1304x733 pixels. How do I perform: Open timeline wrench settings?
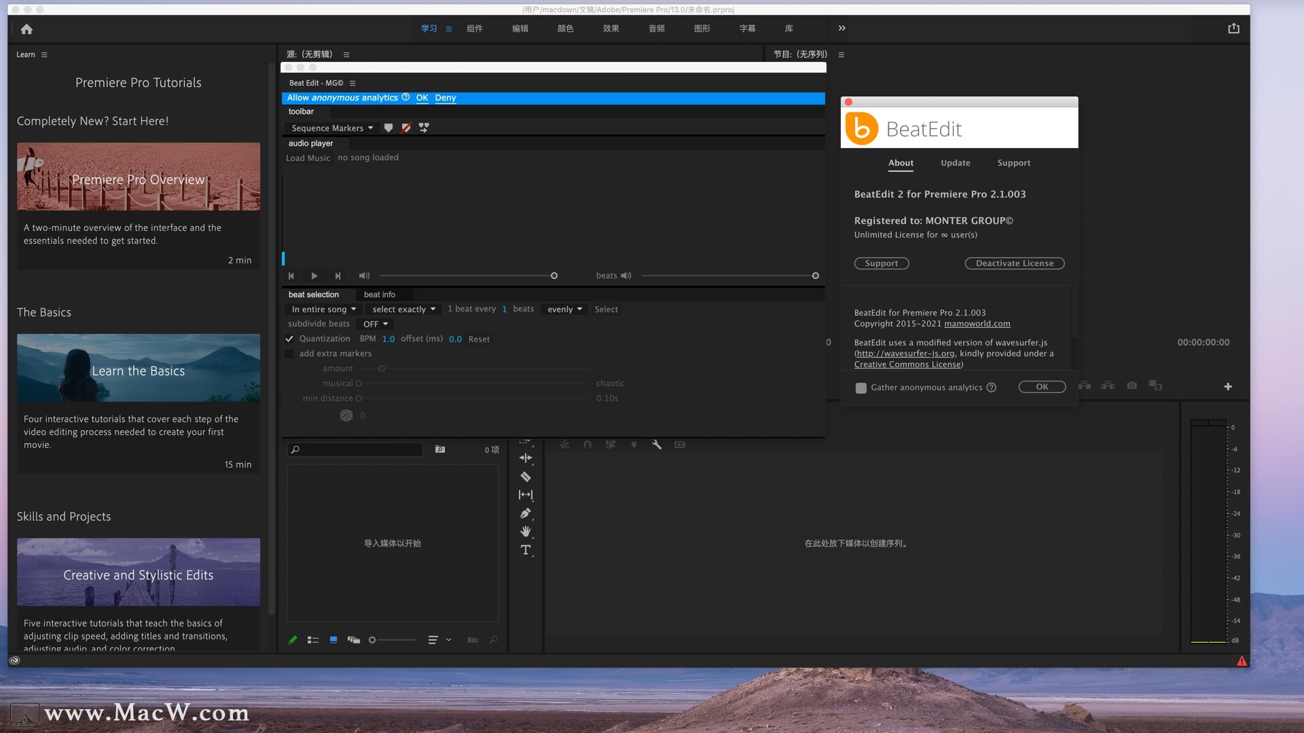656,445
